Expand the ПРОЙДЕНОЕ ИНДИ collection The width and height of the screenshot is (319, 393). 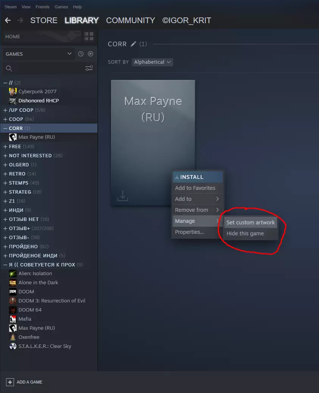point(5,256)
